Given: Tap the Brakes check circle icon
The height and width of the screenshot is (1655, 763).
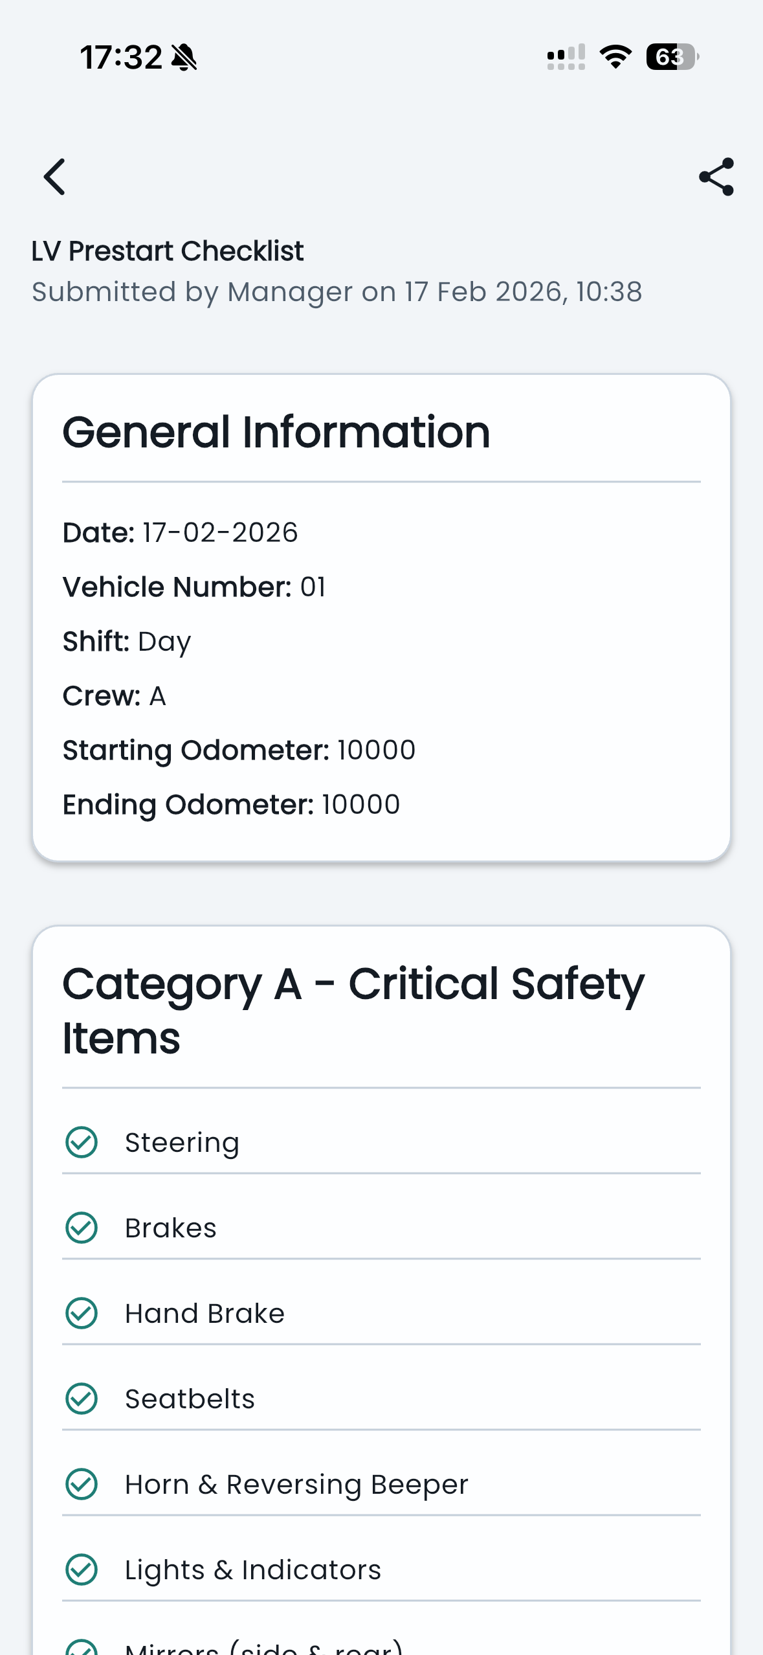Looking at the screenshot, I should pyautogui.click(x=82, y=1228).
